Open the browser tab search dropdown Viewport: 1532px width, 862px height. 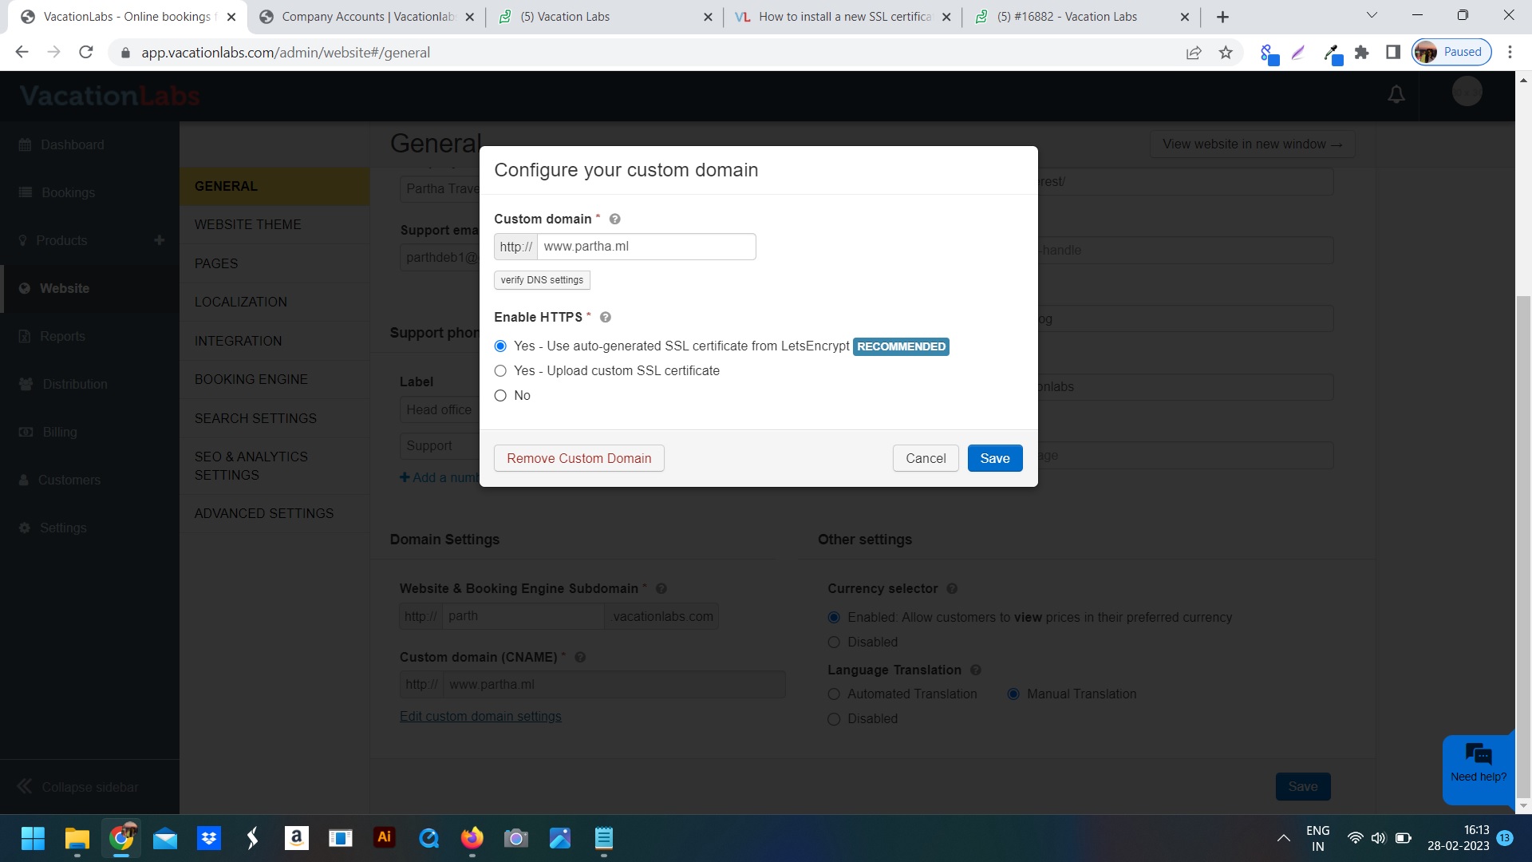1372,16
